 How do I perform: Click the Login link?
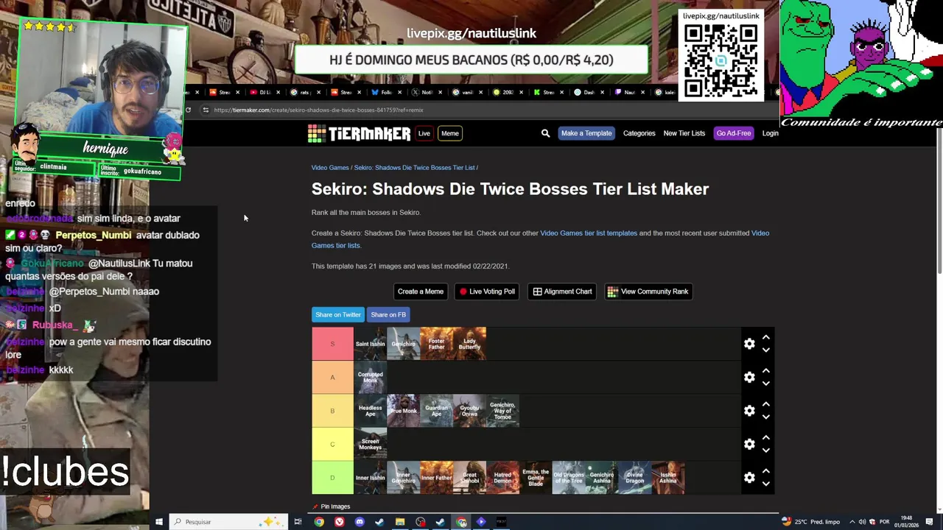point(771,133)
